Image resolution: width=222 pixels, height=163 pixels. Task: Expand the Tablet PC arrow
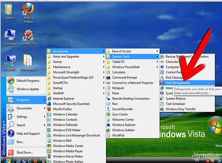click(x=157, y=62)
